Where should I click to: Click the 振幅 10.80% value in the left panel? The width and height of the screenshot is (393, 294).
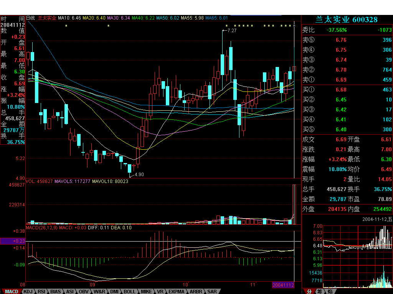[x=16, y=107]
